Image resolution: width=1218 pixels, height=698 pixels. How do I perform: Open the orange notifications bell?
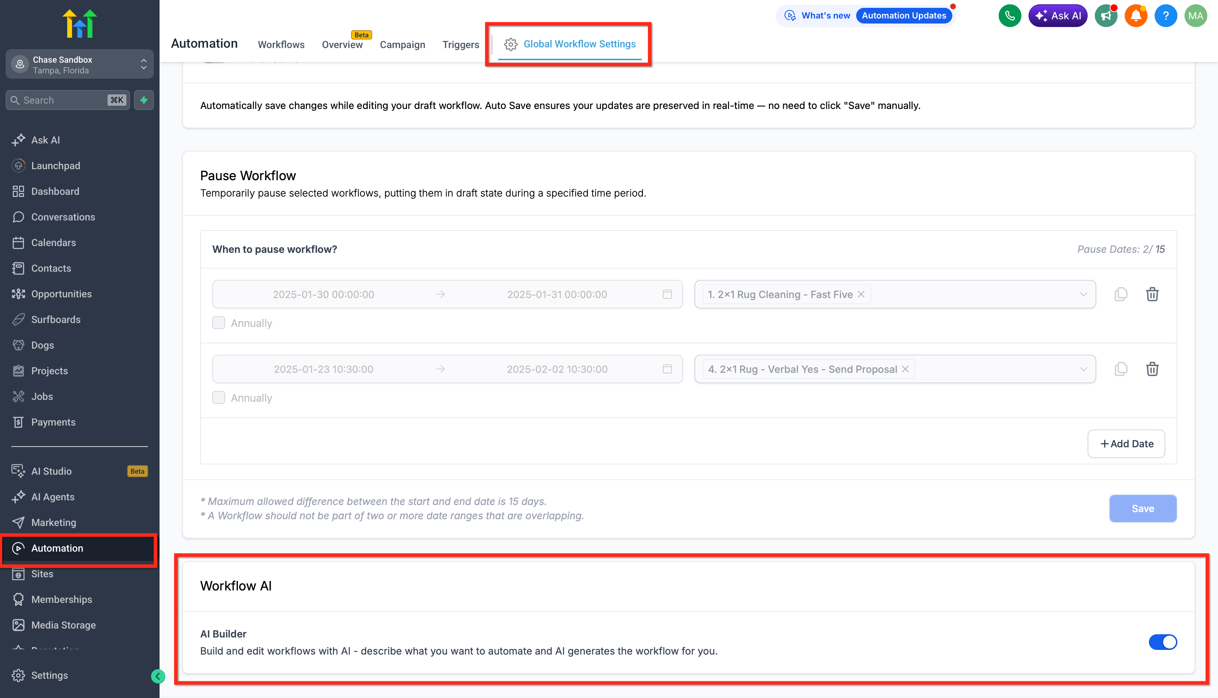(x=1136, y=16)
